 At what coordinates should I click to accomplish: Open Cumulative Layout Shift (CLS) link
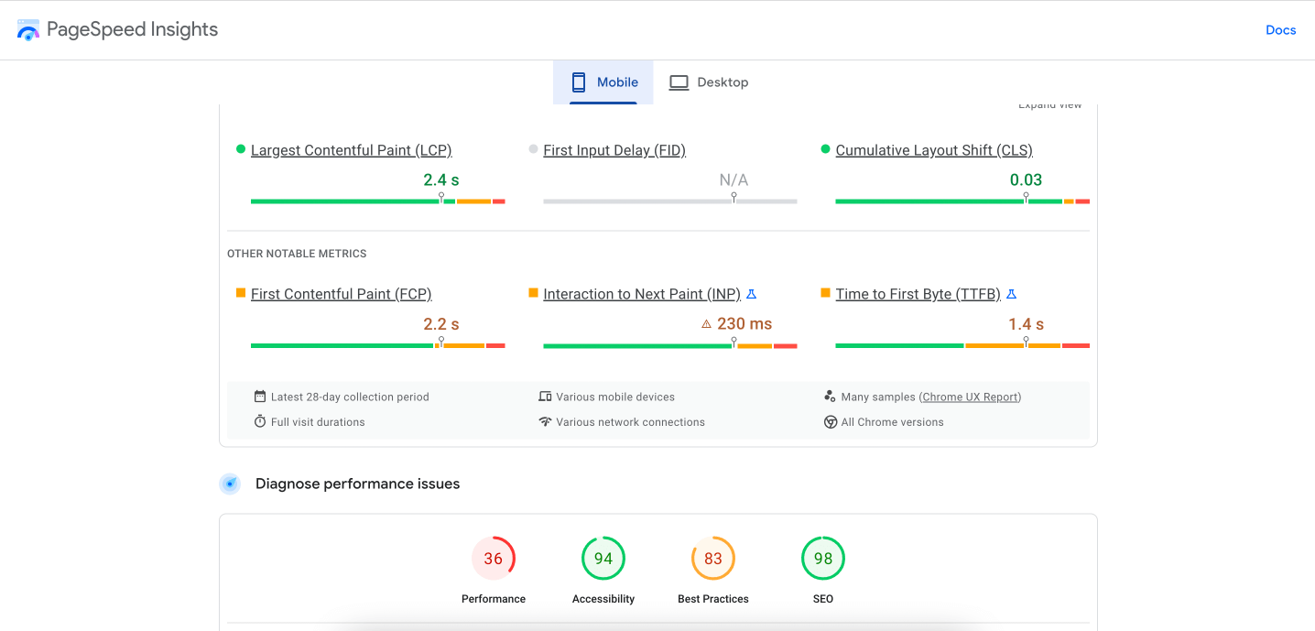point(934,150)
